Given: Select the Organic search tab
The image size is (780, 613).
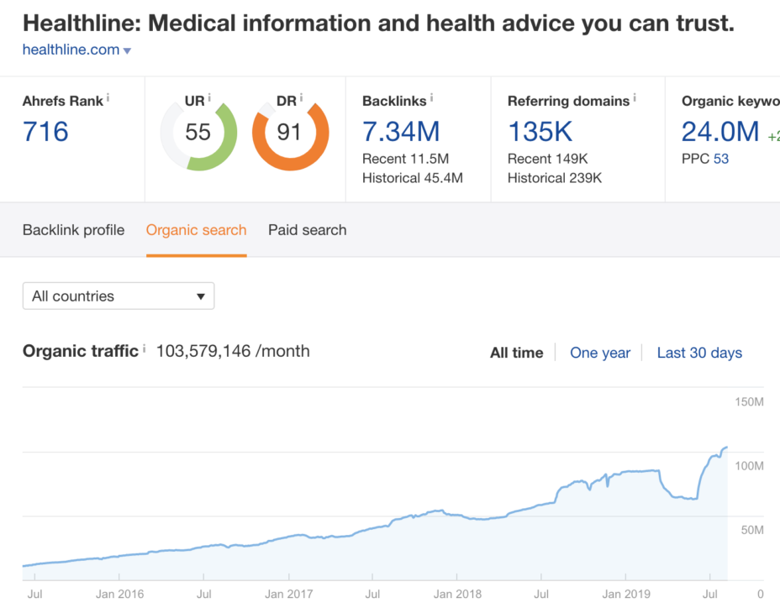Looking at the screenshot, I should 197,230.
